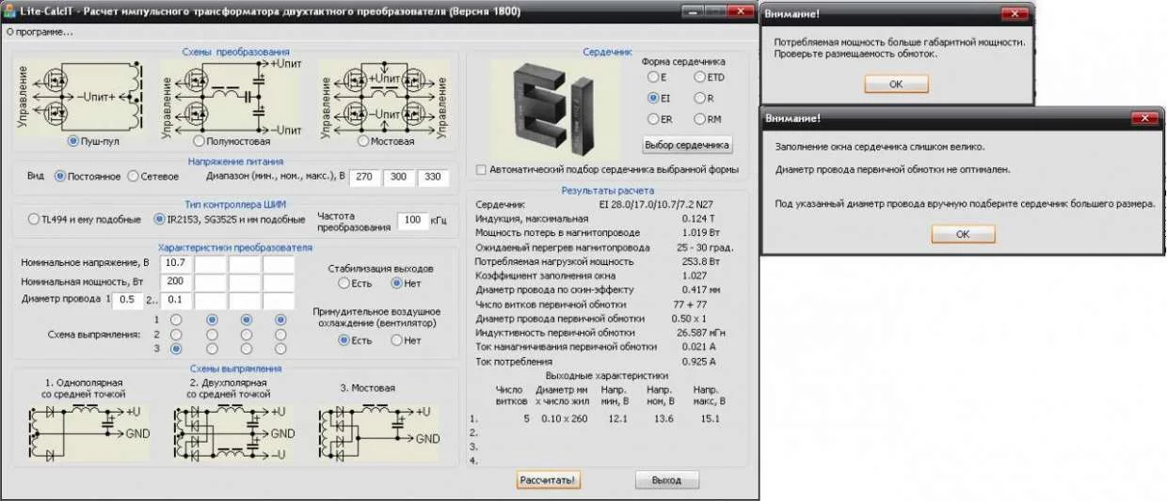Select core shape ER
The height and width of the screenshot is (501, 1167).
click(x=652, y=119)
